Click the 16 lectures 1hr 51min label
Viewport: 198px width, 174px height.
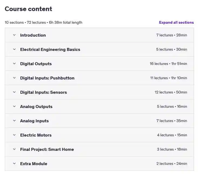168,64
